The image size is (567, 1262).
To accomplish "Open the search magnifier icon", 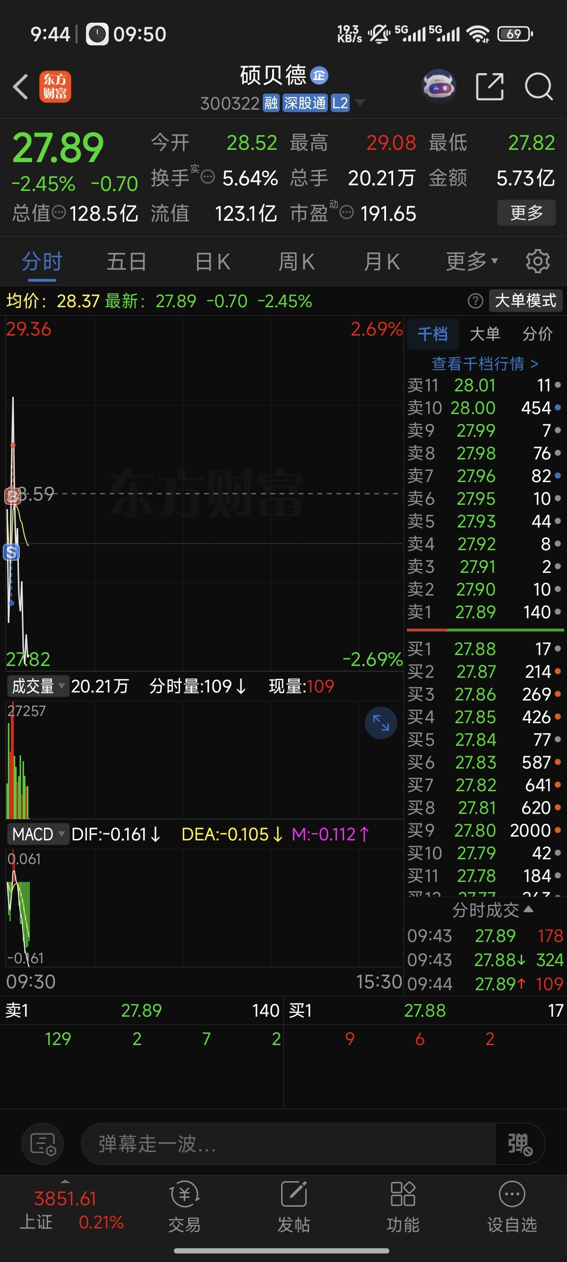I will pyautogui.click(x=539, y=86).
